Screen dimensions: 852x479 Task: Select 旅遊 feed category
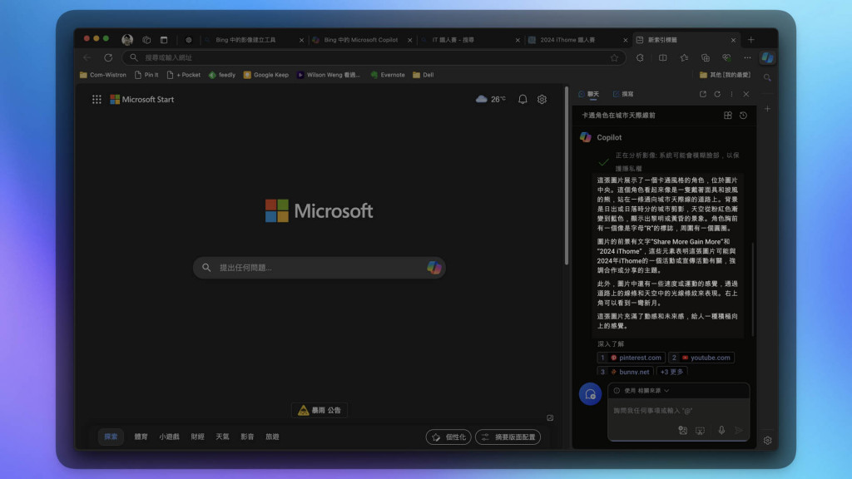272,437
